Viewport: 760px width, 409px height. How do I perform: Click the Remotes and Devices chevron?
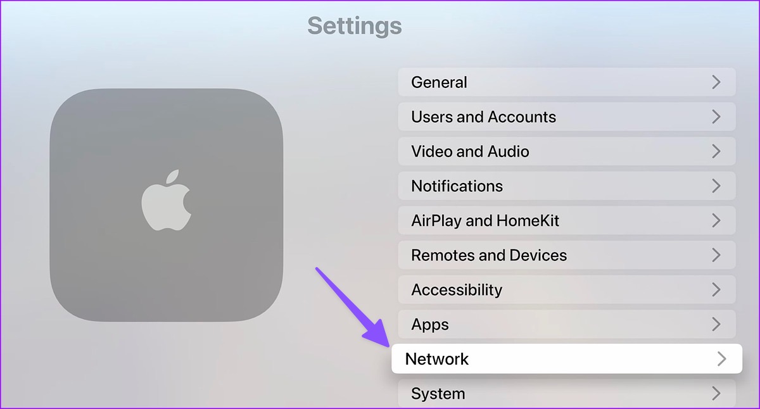click(716, 255)
